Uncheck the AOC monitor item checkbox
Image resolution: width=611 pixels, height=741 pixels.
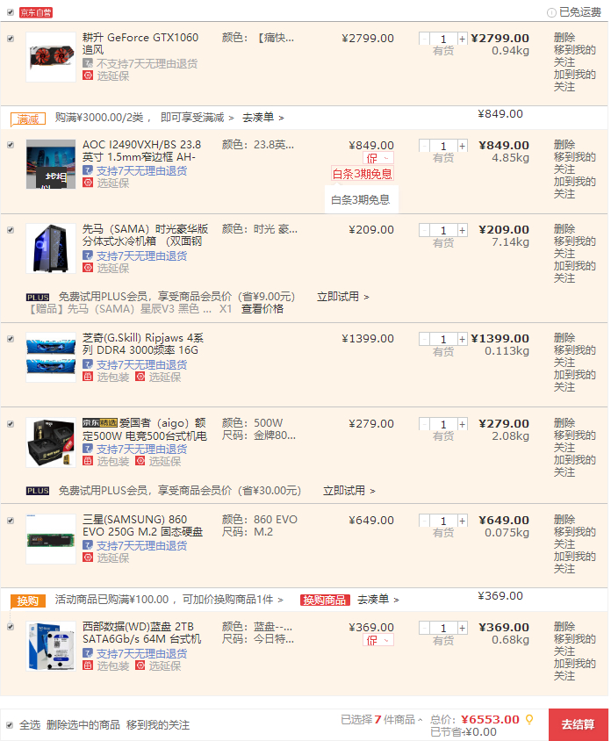pos(11,145)
